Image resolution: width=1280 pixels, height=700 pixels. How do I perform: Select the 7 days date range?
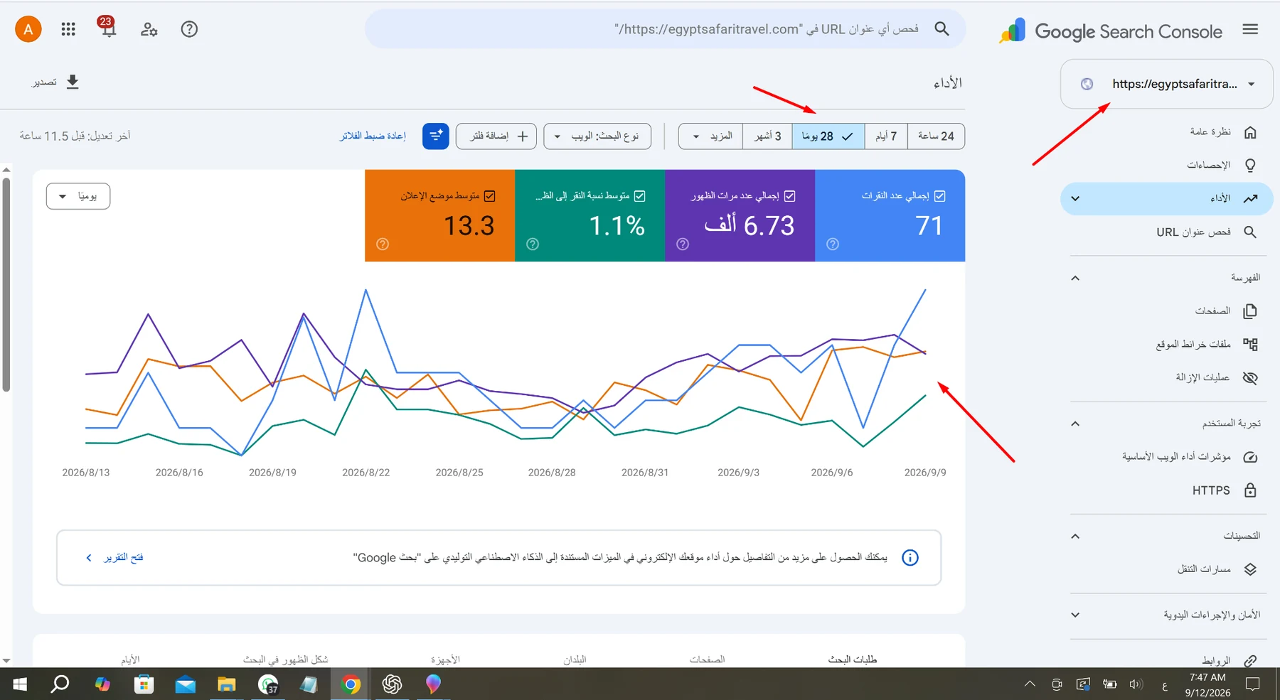click(x=886, y=136)
